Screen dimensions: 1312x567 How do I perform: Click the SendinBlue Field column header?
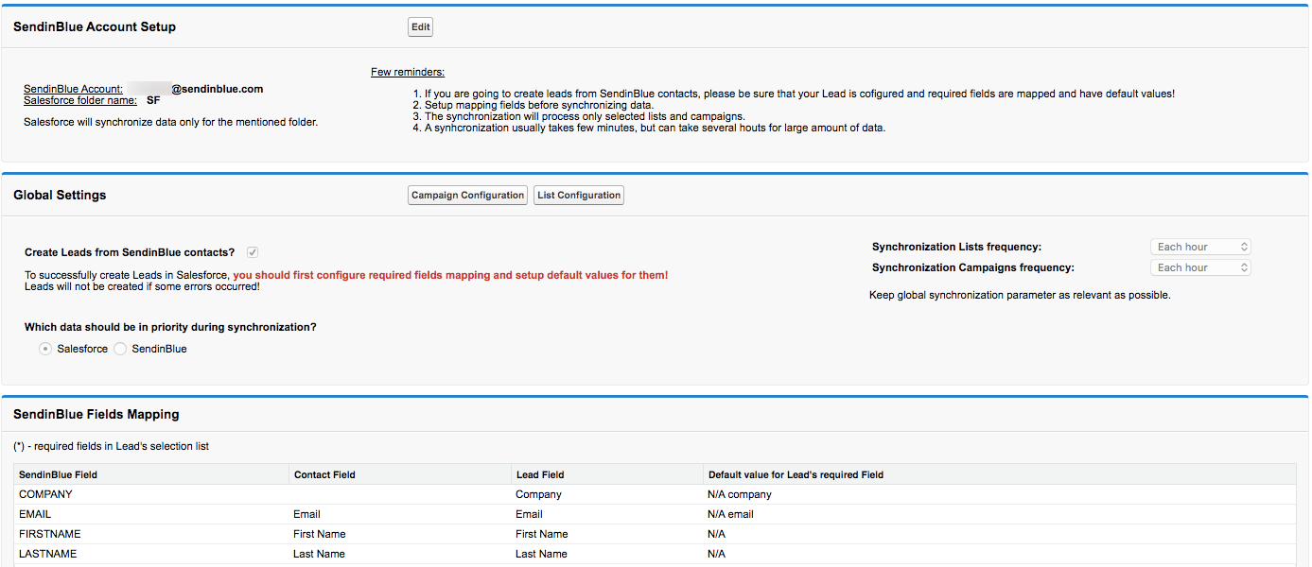(58, 474)
